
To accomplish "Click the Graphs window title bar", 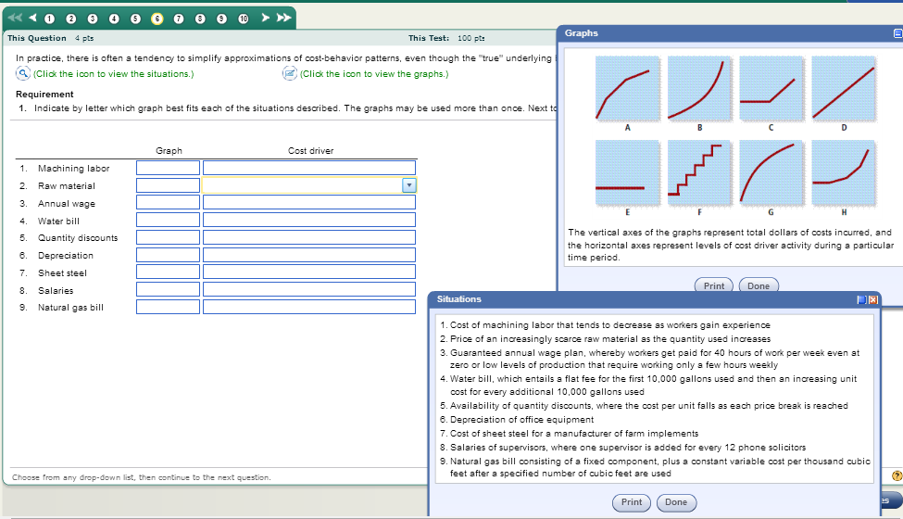I will point(730,33).
